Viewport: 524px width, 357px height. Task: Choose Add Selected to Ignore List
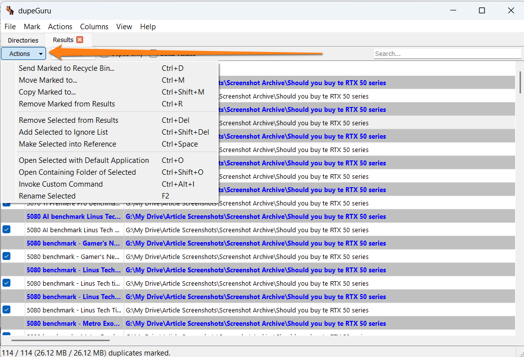pyautogui.click(x=63, y=132)
